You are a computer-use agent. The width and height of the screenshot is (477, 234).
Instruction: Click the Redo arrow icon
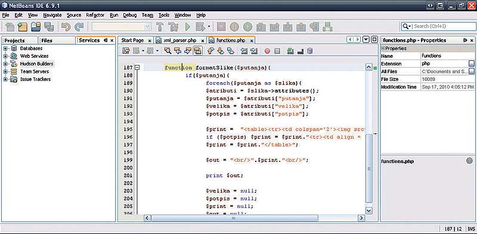click(79, 27)
